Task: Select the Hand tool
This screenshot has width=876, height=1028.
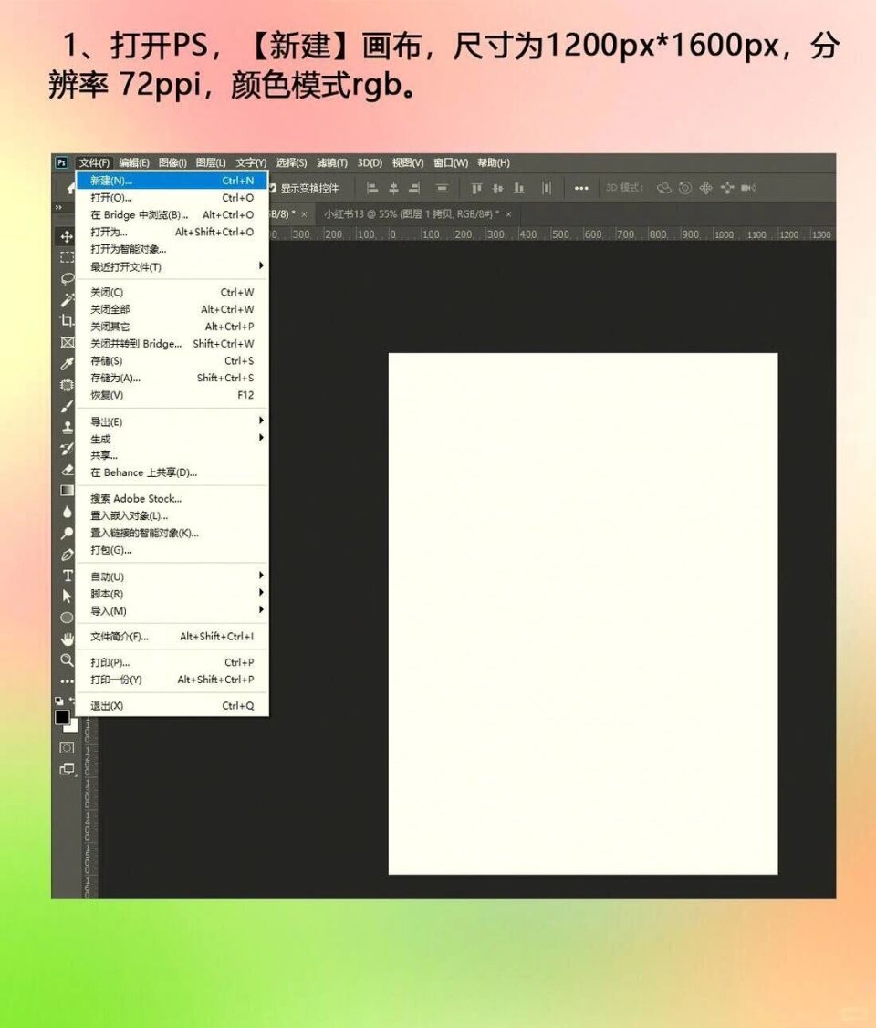Action: (65, 638)
